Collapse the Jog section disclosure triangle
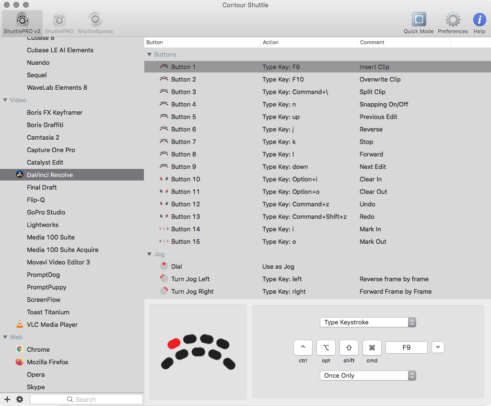Screen dimensions: 491x406 (149, 254)
